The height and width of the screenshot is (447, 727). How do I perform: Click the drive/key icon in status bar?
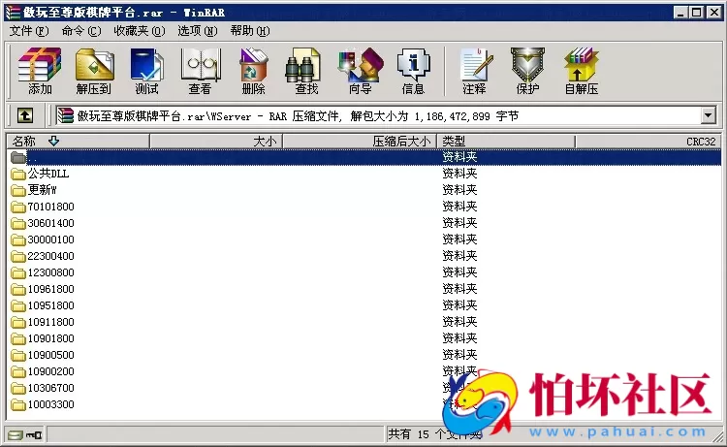[x=25, y=434]
